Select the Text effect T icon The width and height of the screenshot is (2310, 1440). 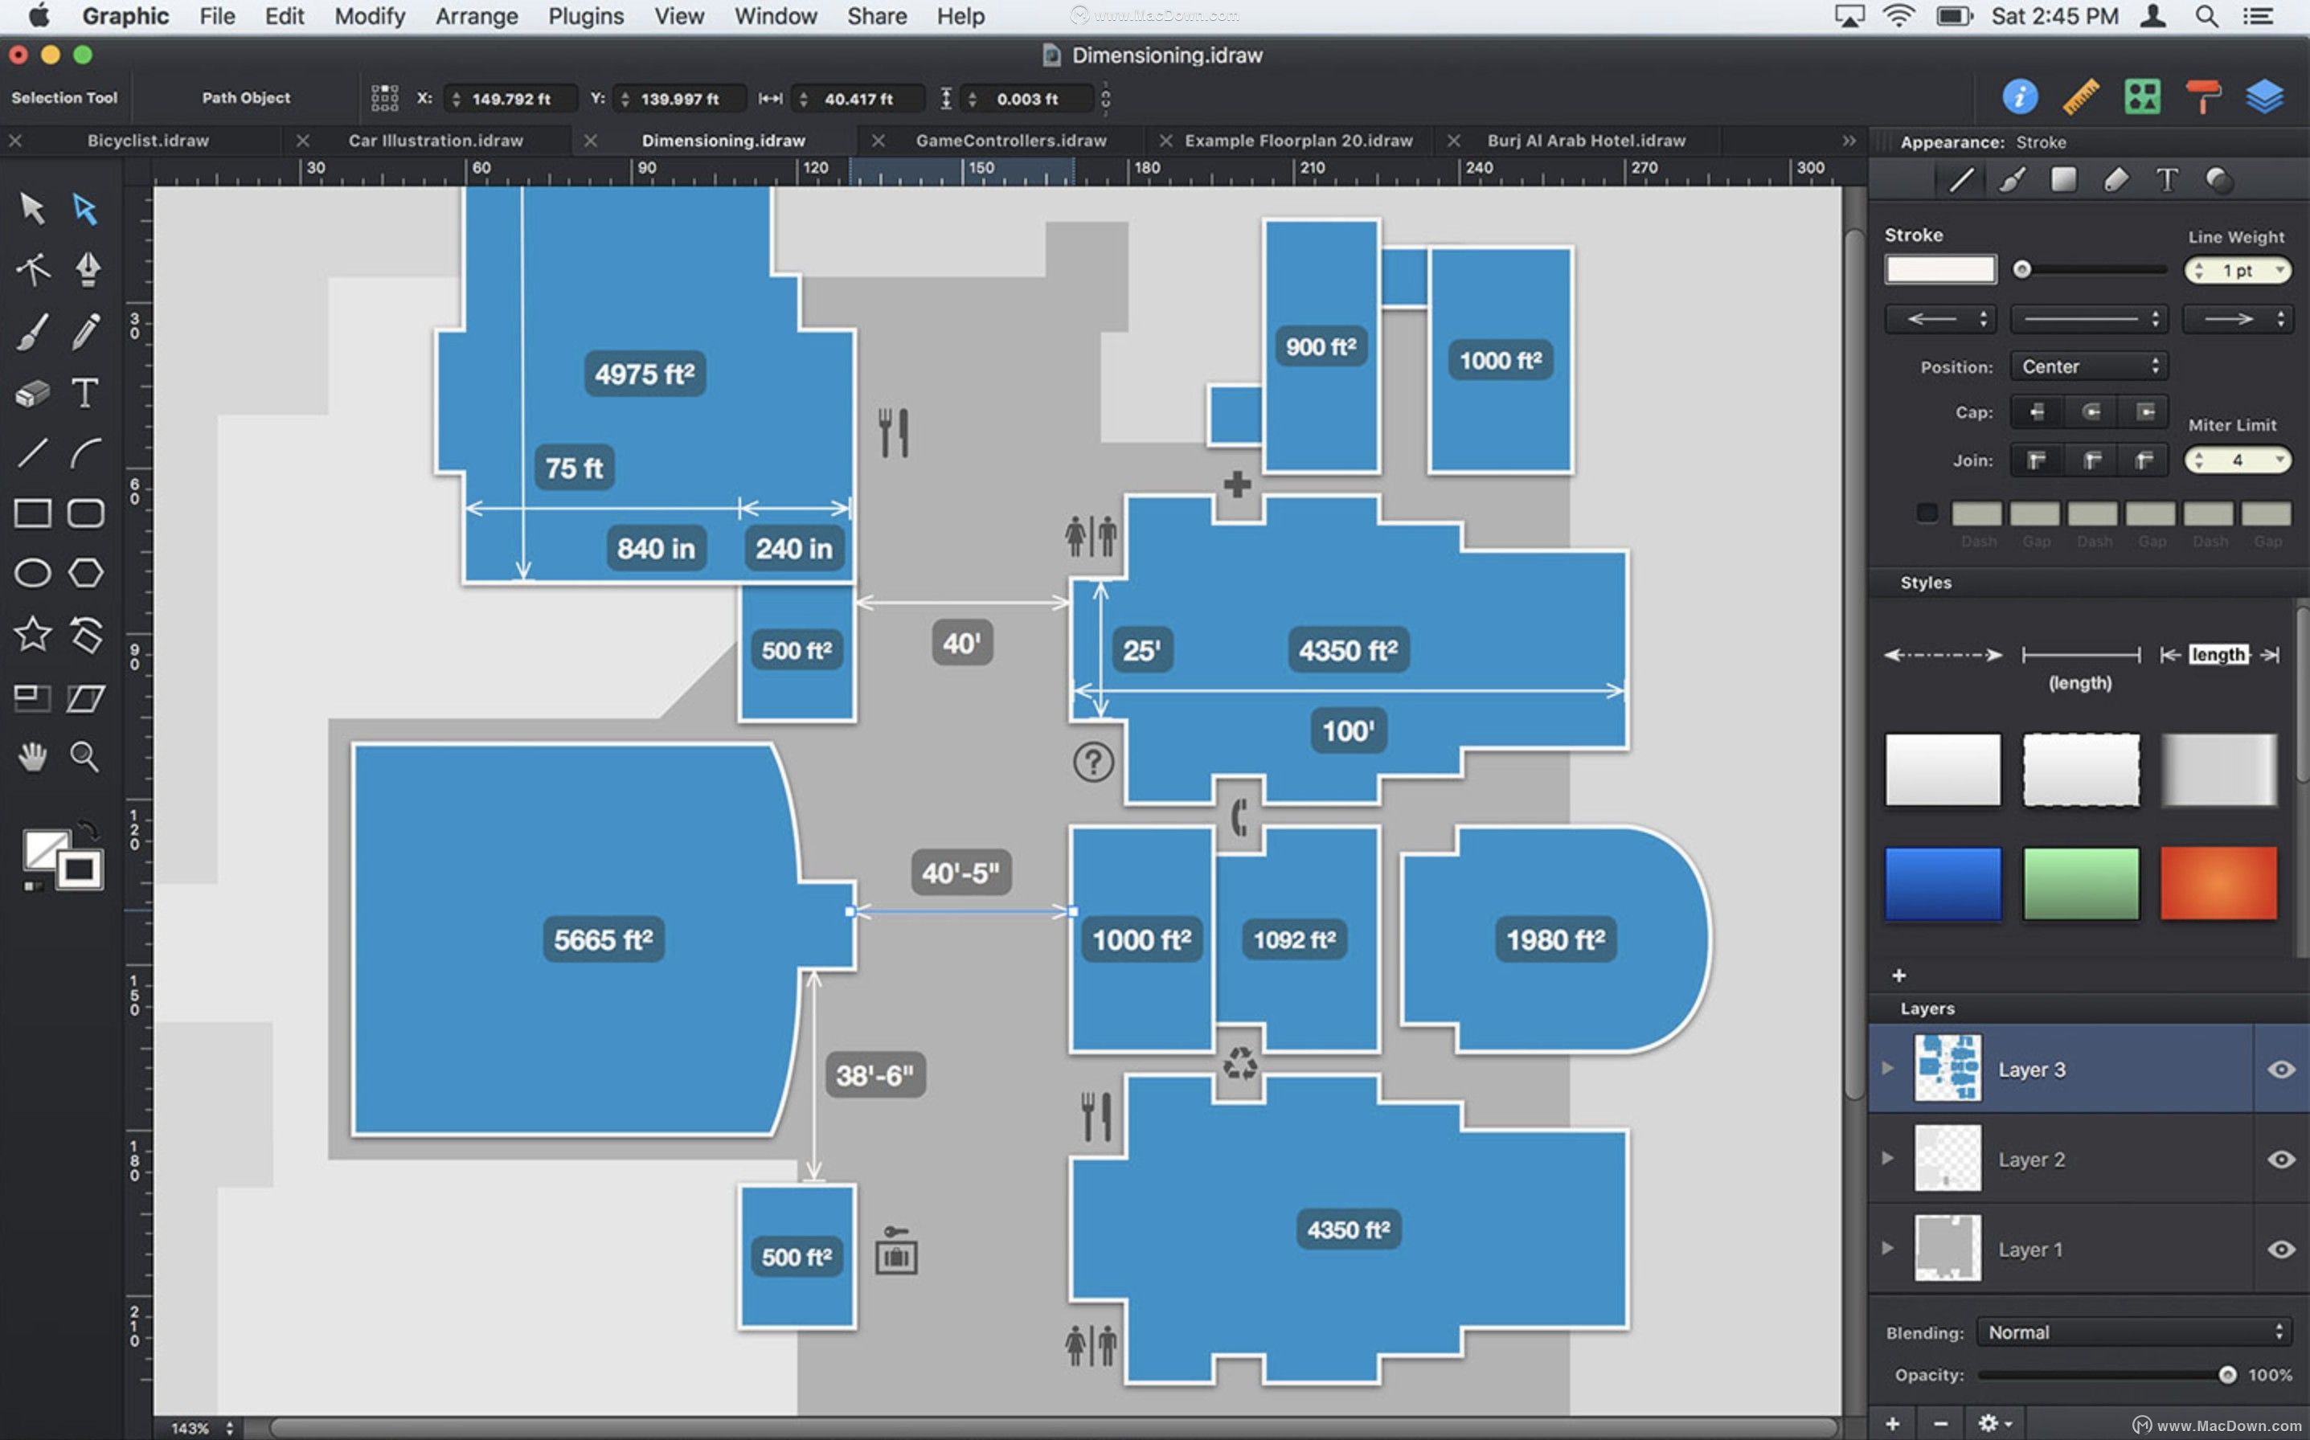point(2167,180)
